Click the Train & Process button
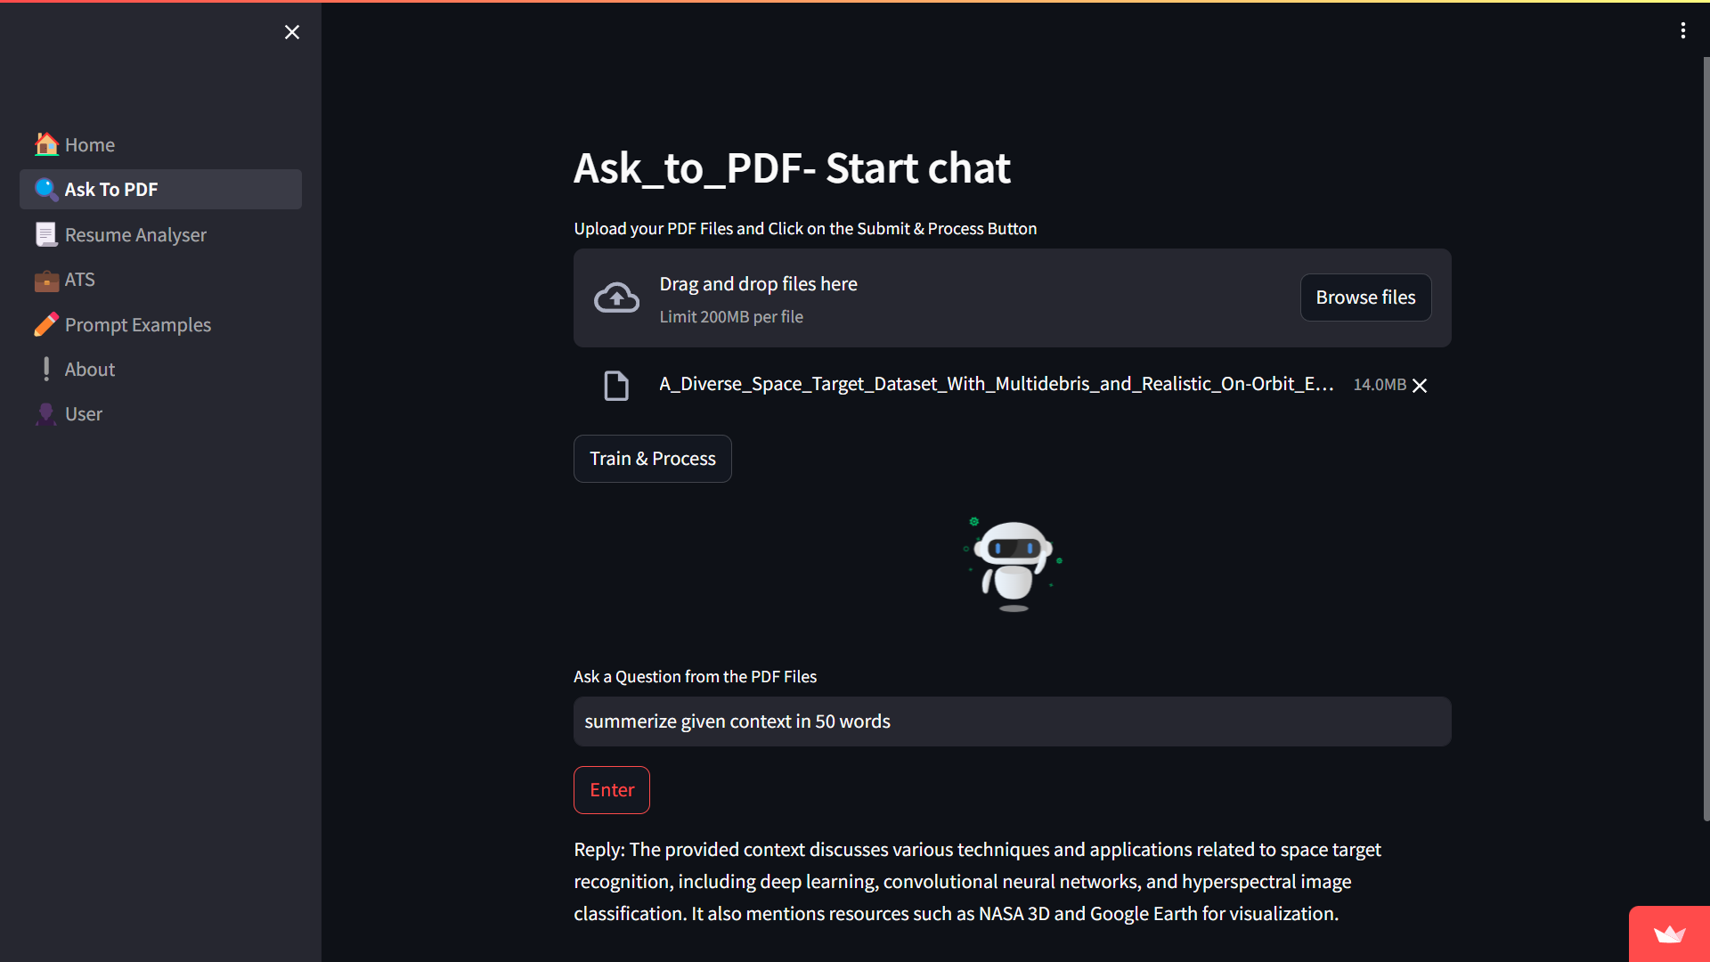Screen dimensions: 1710x962 (652, 459)
